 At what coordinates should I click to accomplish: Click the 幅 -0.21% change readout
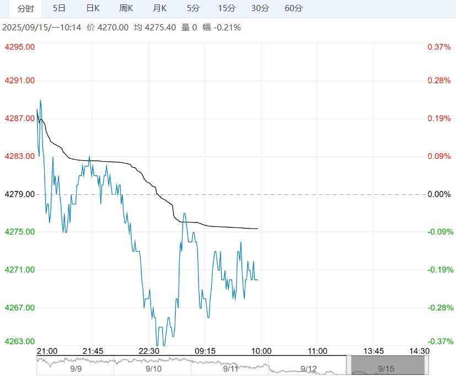[222, 28]
